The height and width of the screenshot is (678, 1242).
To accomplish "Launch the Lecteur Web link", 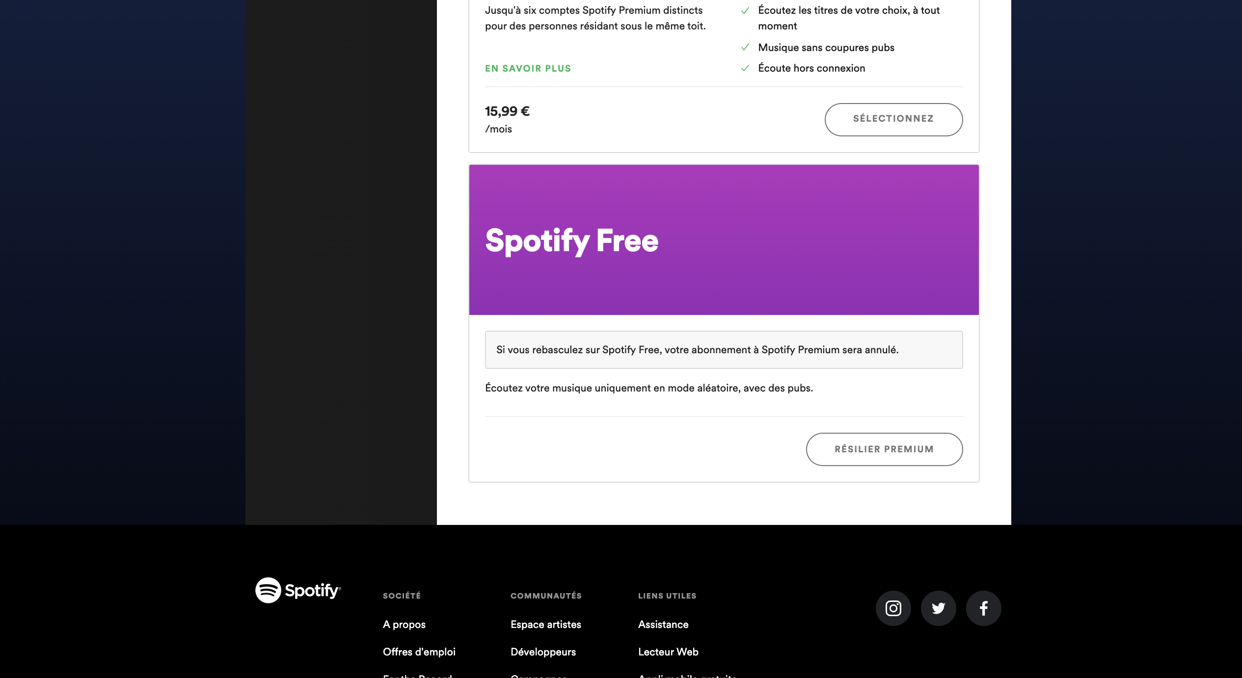I will coord(668,652).
